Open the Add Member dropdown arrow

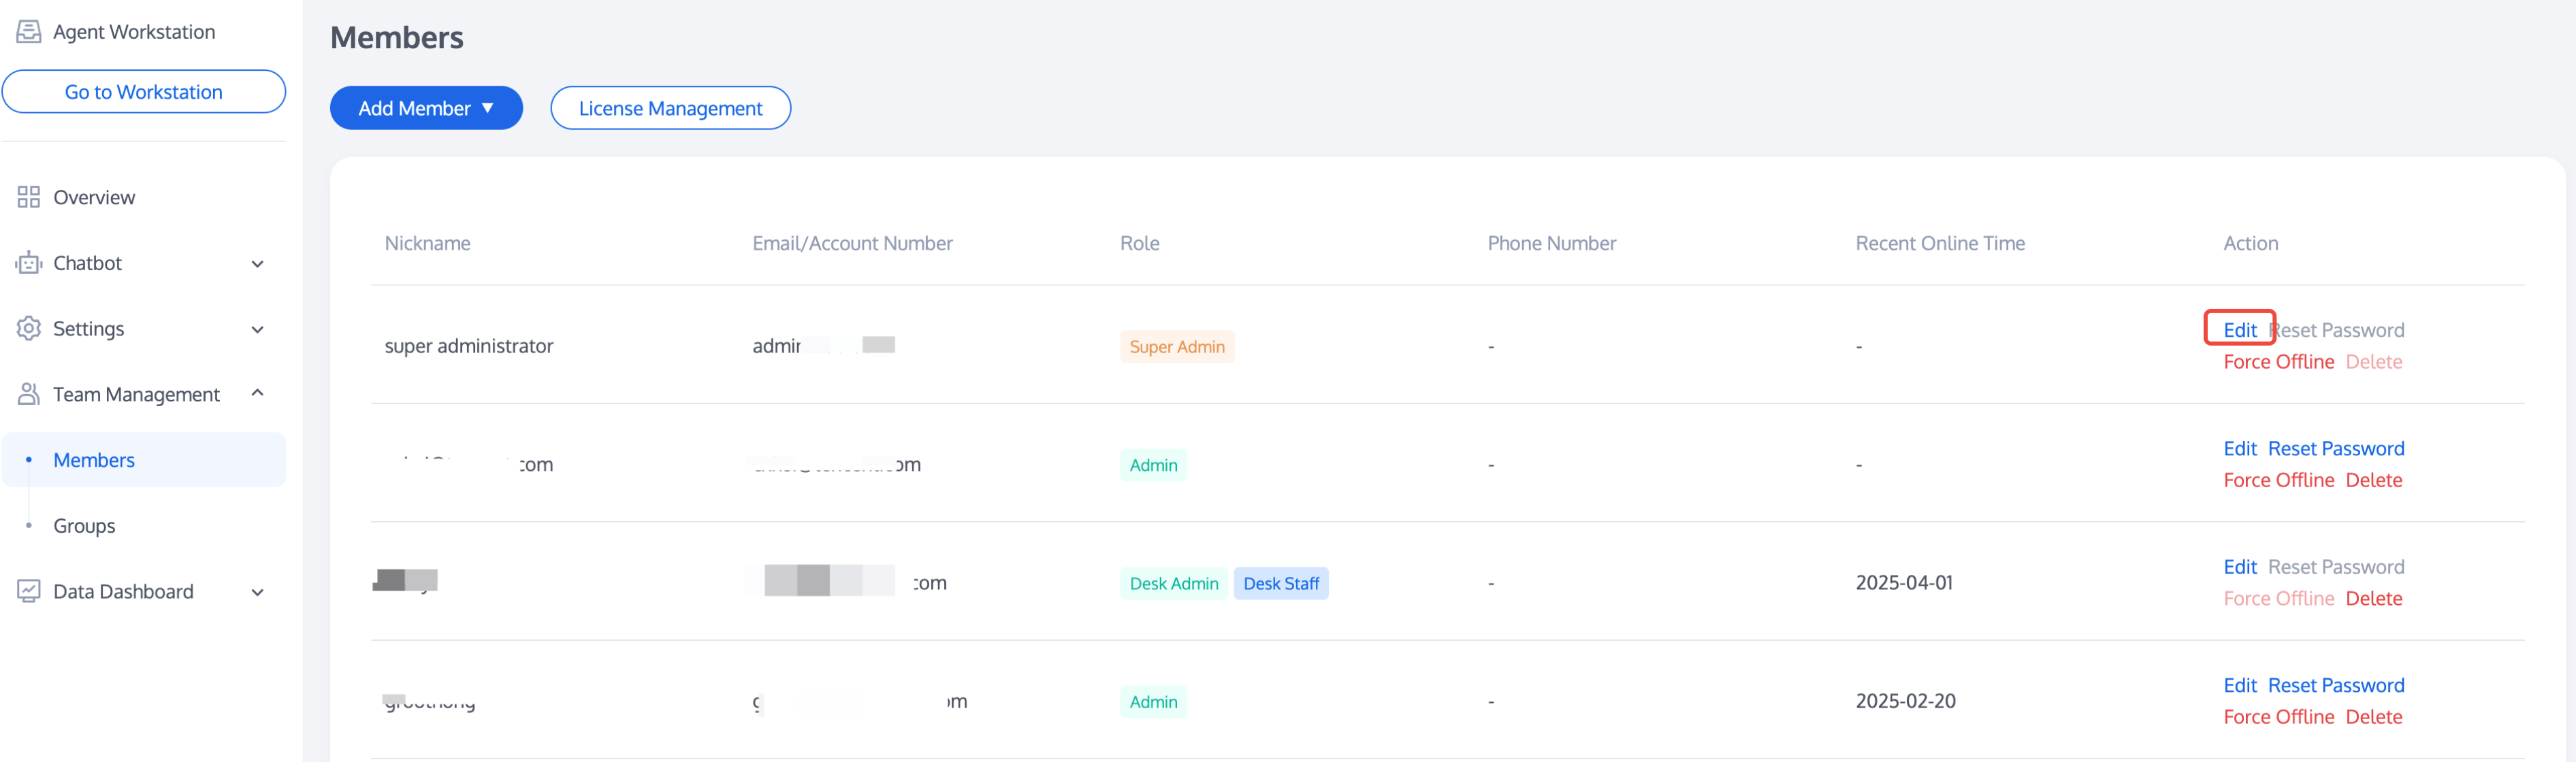[x=488, y=108]
